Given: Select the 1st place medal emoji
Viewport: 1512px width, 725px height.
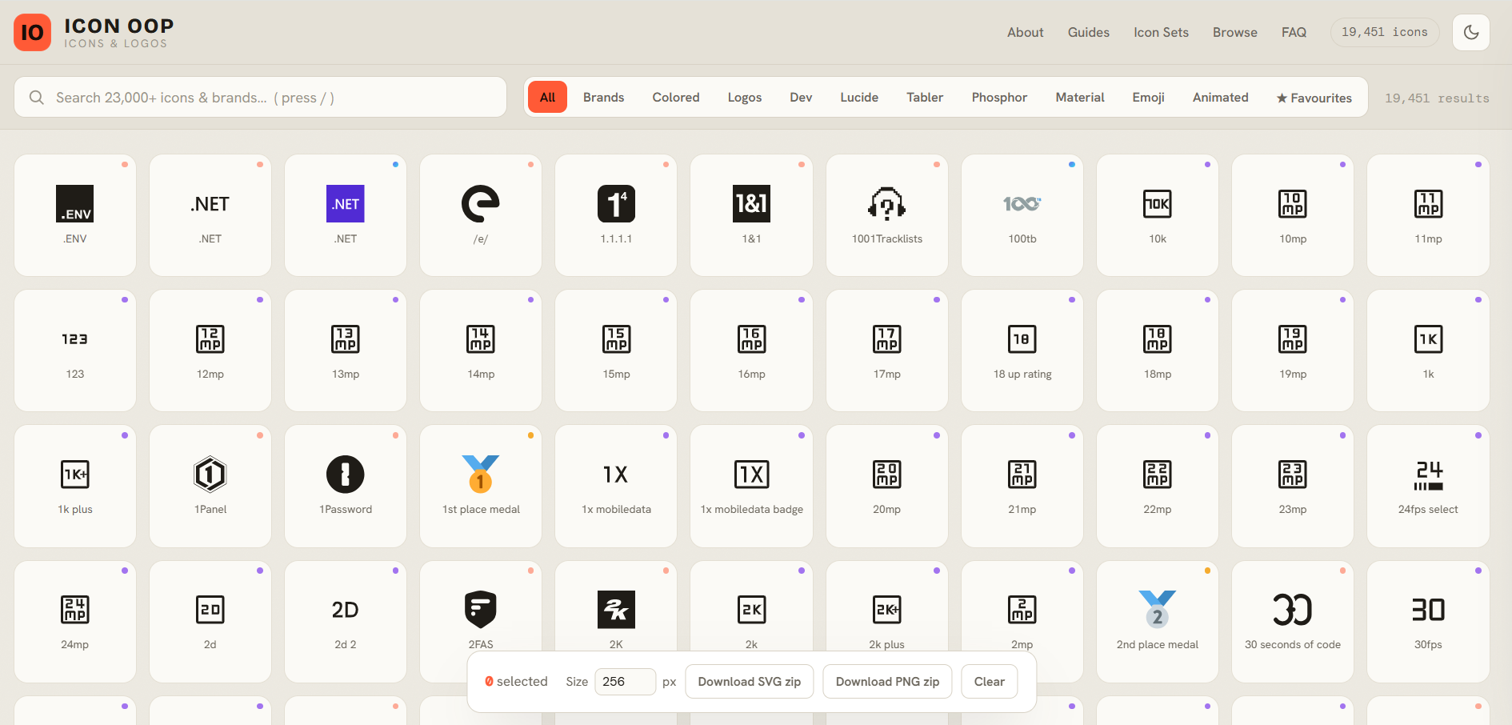Looking at the screenshot, I should [x=481, y=486].
